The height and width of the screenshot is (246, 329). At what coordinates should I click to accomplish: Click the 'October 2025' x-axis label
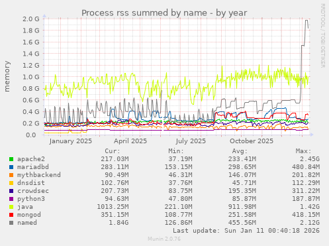(x=252, y=141)
